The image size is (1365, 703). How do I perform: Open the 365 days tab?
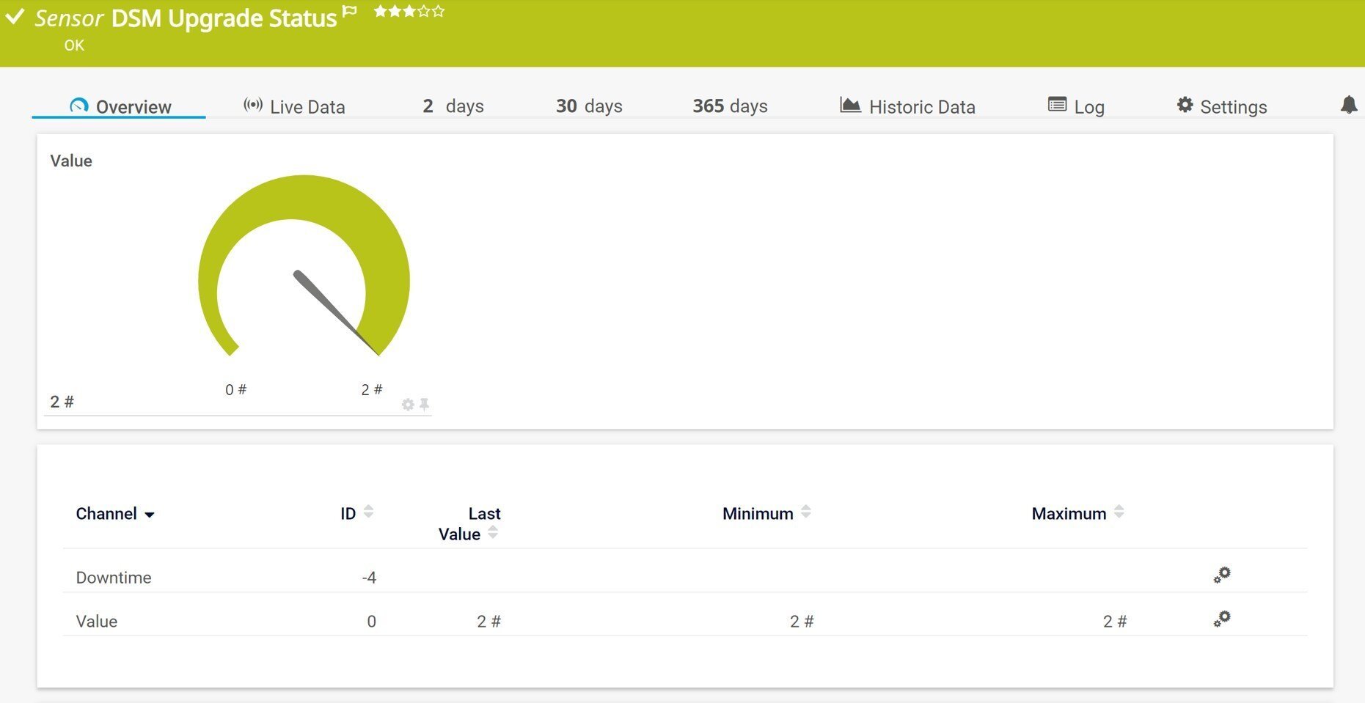tap(730, 106)
